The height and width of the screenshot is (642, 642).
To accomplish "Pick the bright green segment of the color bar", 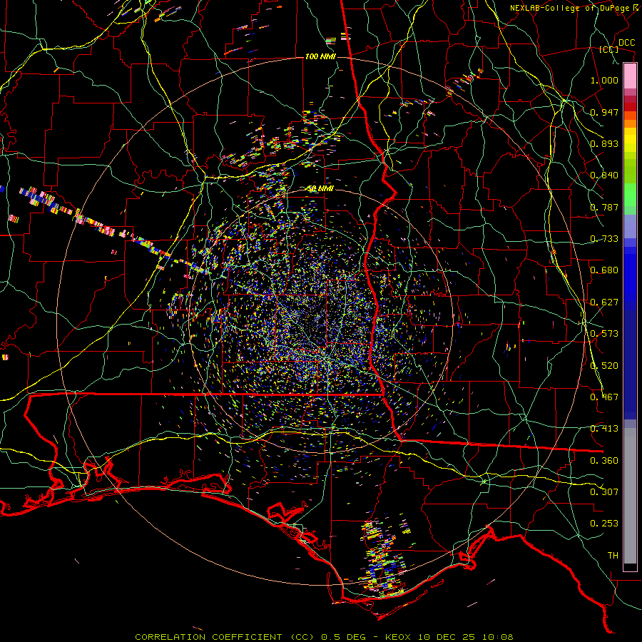I will click(x=630, y=195).
